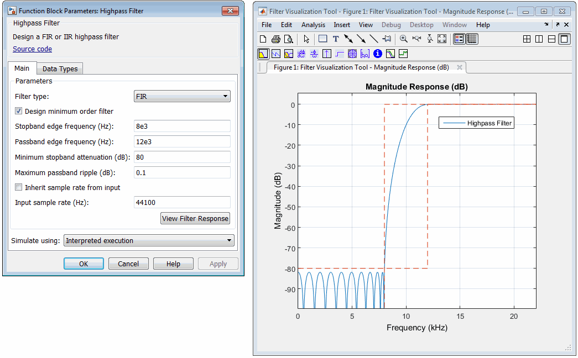Open the Analysis menu
578x358 pixels.
point(313,25)
